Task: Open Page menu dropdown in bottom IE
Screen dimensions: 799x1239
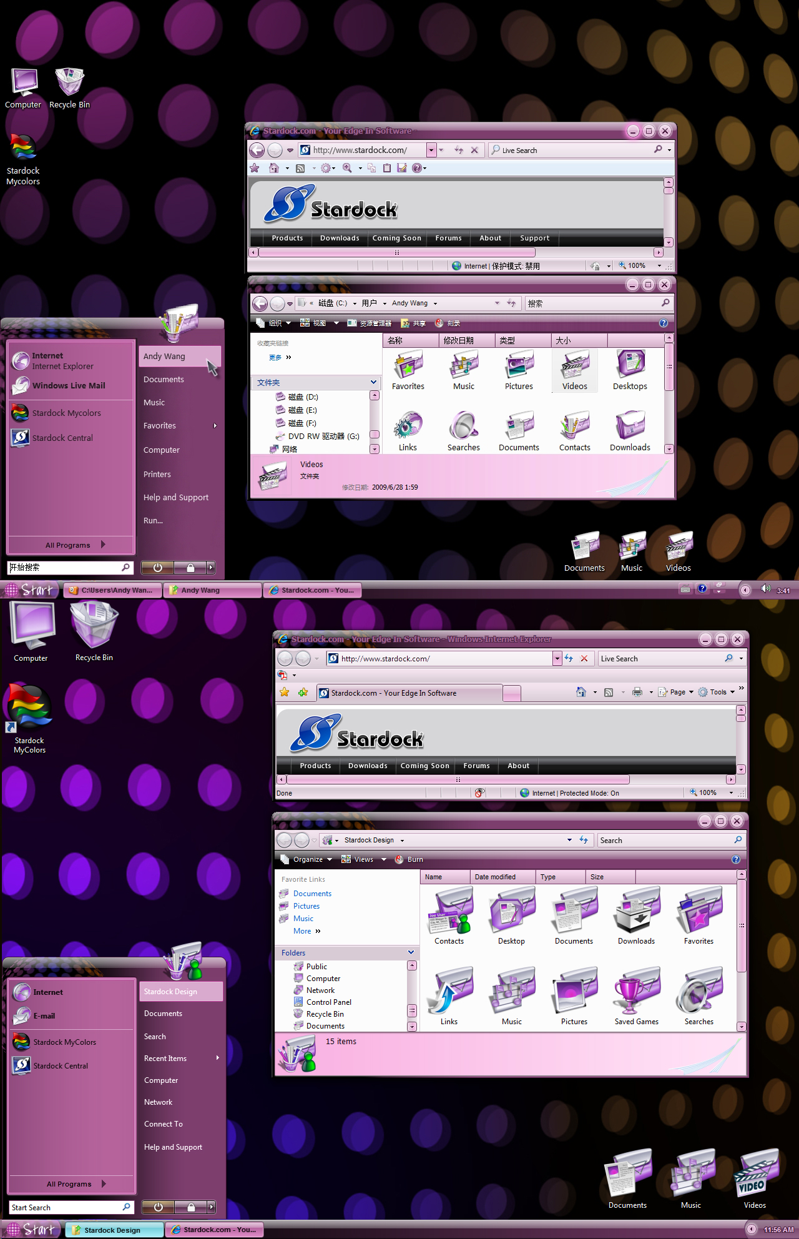Action: (x=676, y=692)
